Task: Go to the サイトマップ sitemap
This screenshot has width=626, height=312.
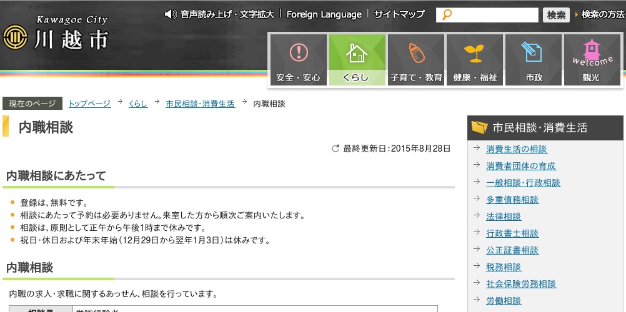Action: click(x=399, y=14)
